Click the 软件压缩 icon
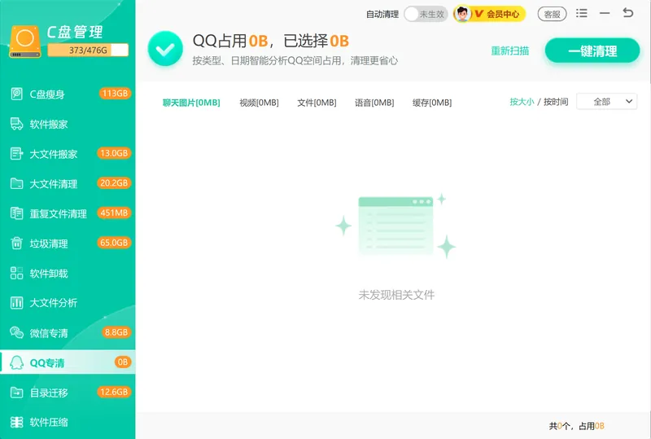This screenshot has height=439, width=651. coord(16,423)
